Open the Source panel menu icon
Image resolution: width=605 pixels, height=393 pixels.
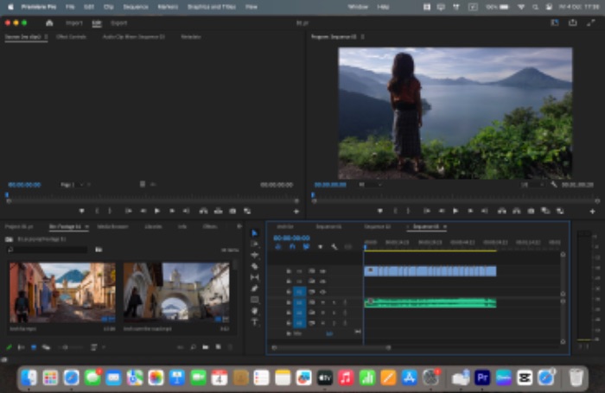click(46, 37)
